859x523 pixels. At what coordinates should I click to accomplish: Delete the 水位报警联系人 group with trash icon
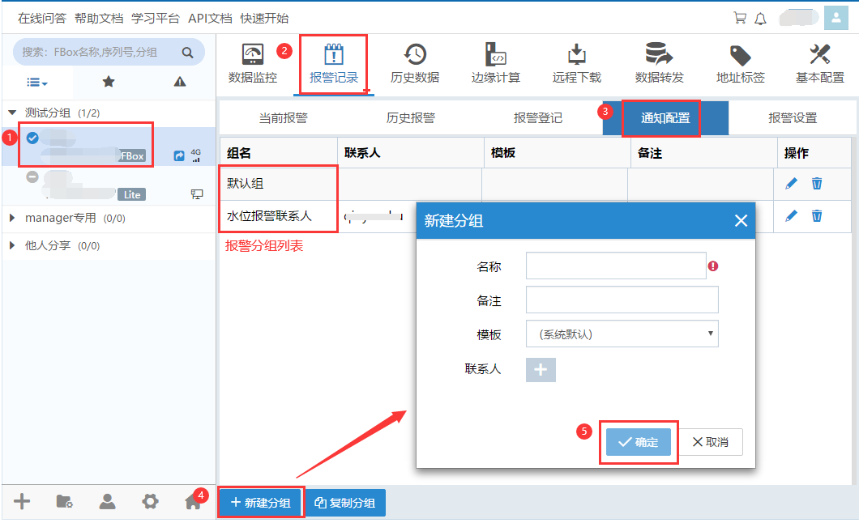[x=817, y=215]
